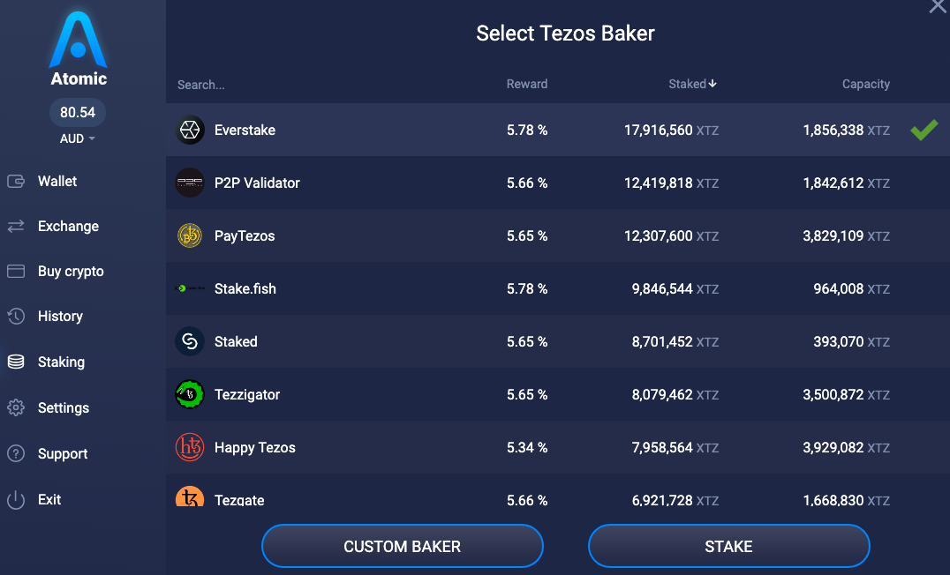Screen dimensions: 950x575
Task: Click the STAKE button
Action: pos(729,546)
